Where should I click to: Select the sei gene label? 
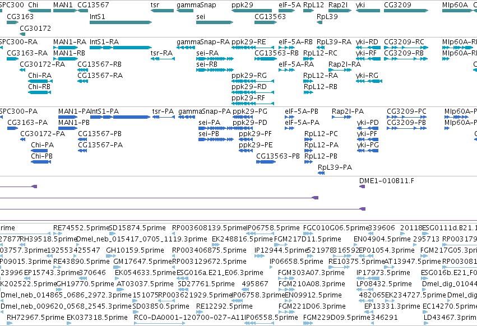[201, 16]
